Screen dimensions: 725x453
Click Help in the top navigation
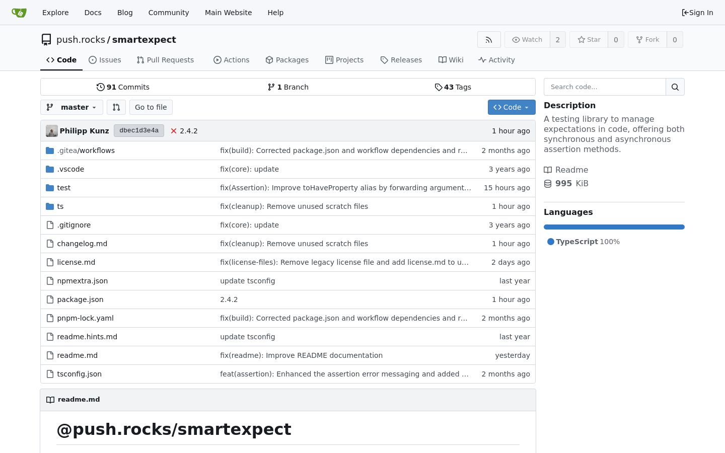click(275, 13)
